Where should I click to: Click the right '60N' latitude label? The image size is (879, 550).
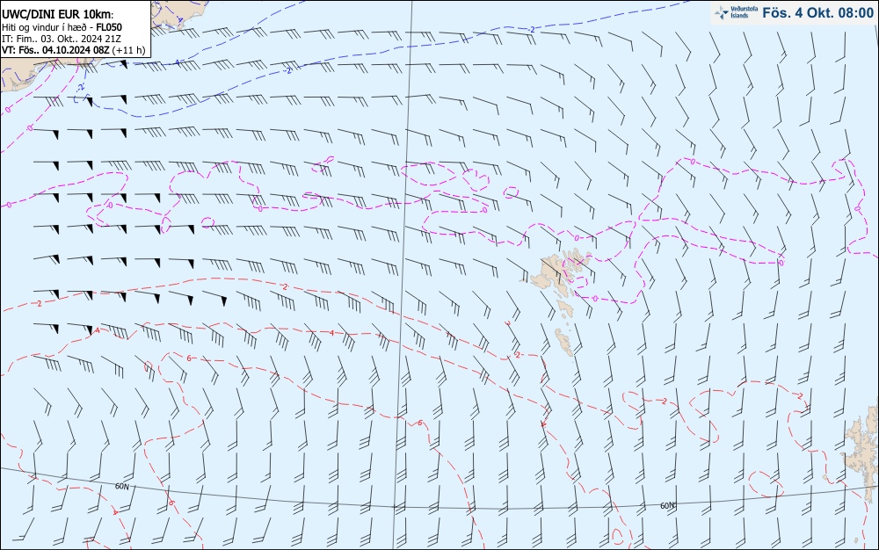[667, 506]
